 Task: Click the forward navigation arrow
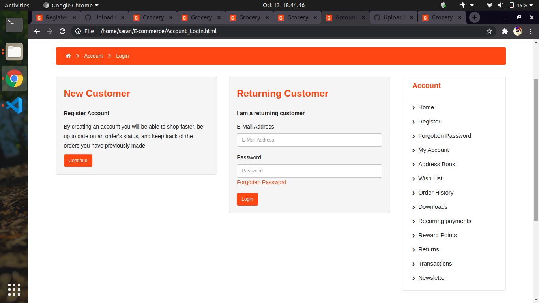49,31
